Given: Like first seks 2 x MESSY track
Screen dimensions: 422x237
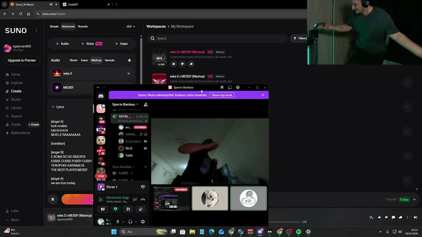Looking at the screenshot, I should 173,64.
